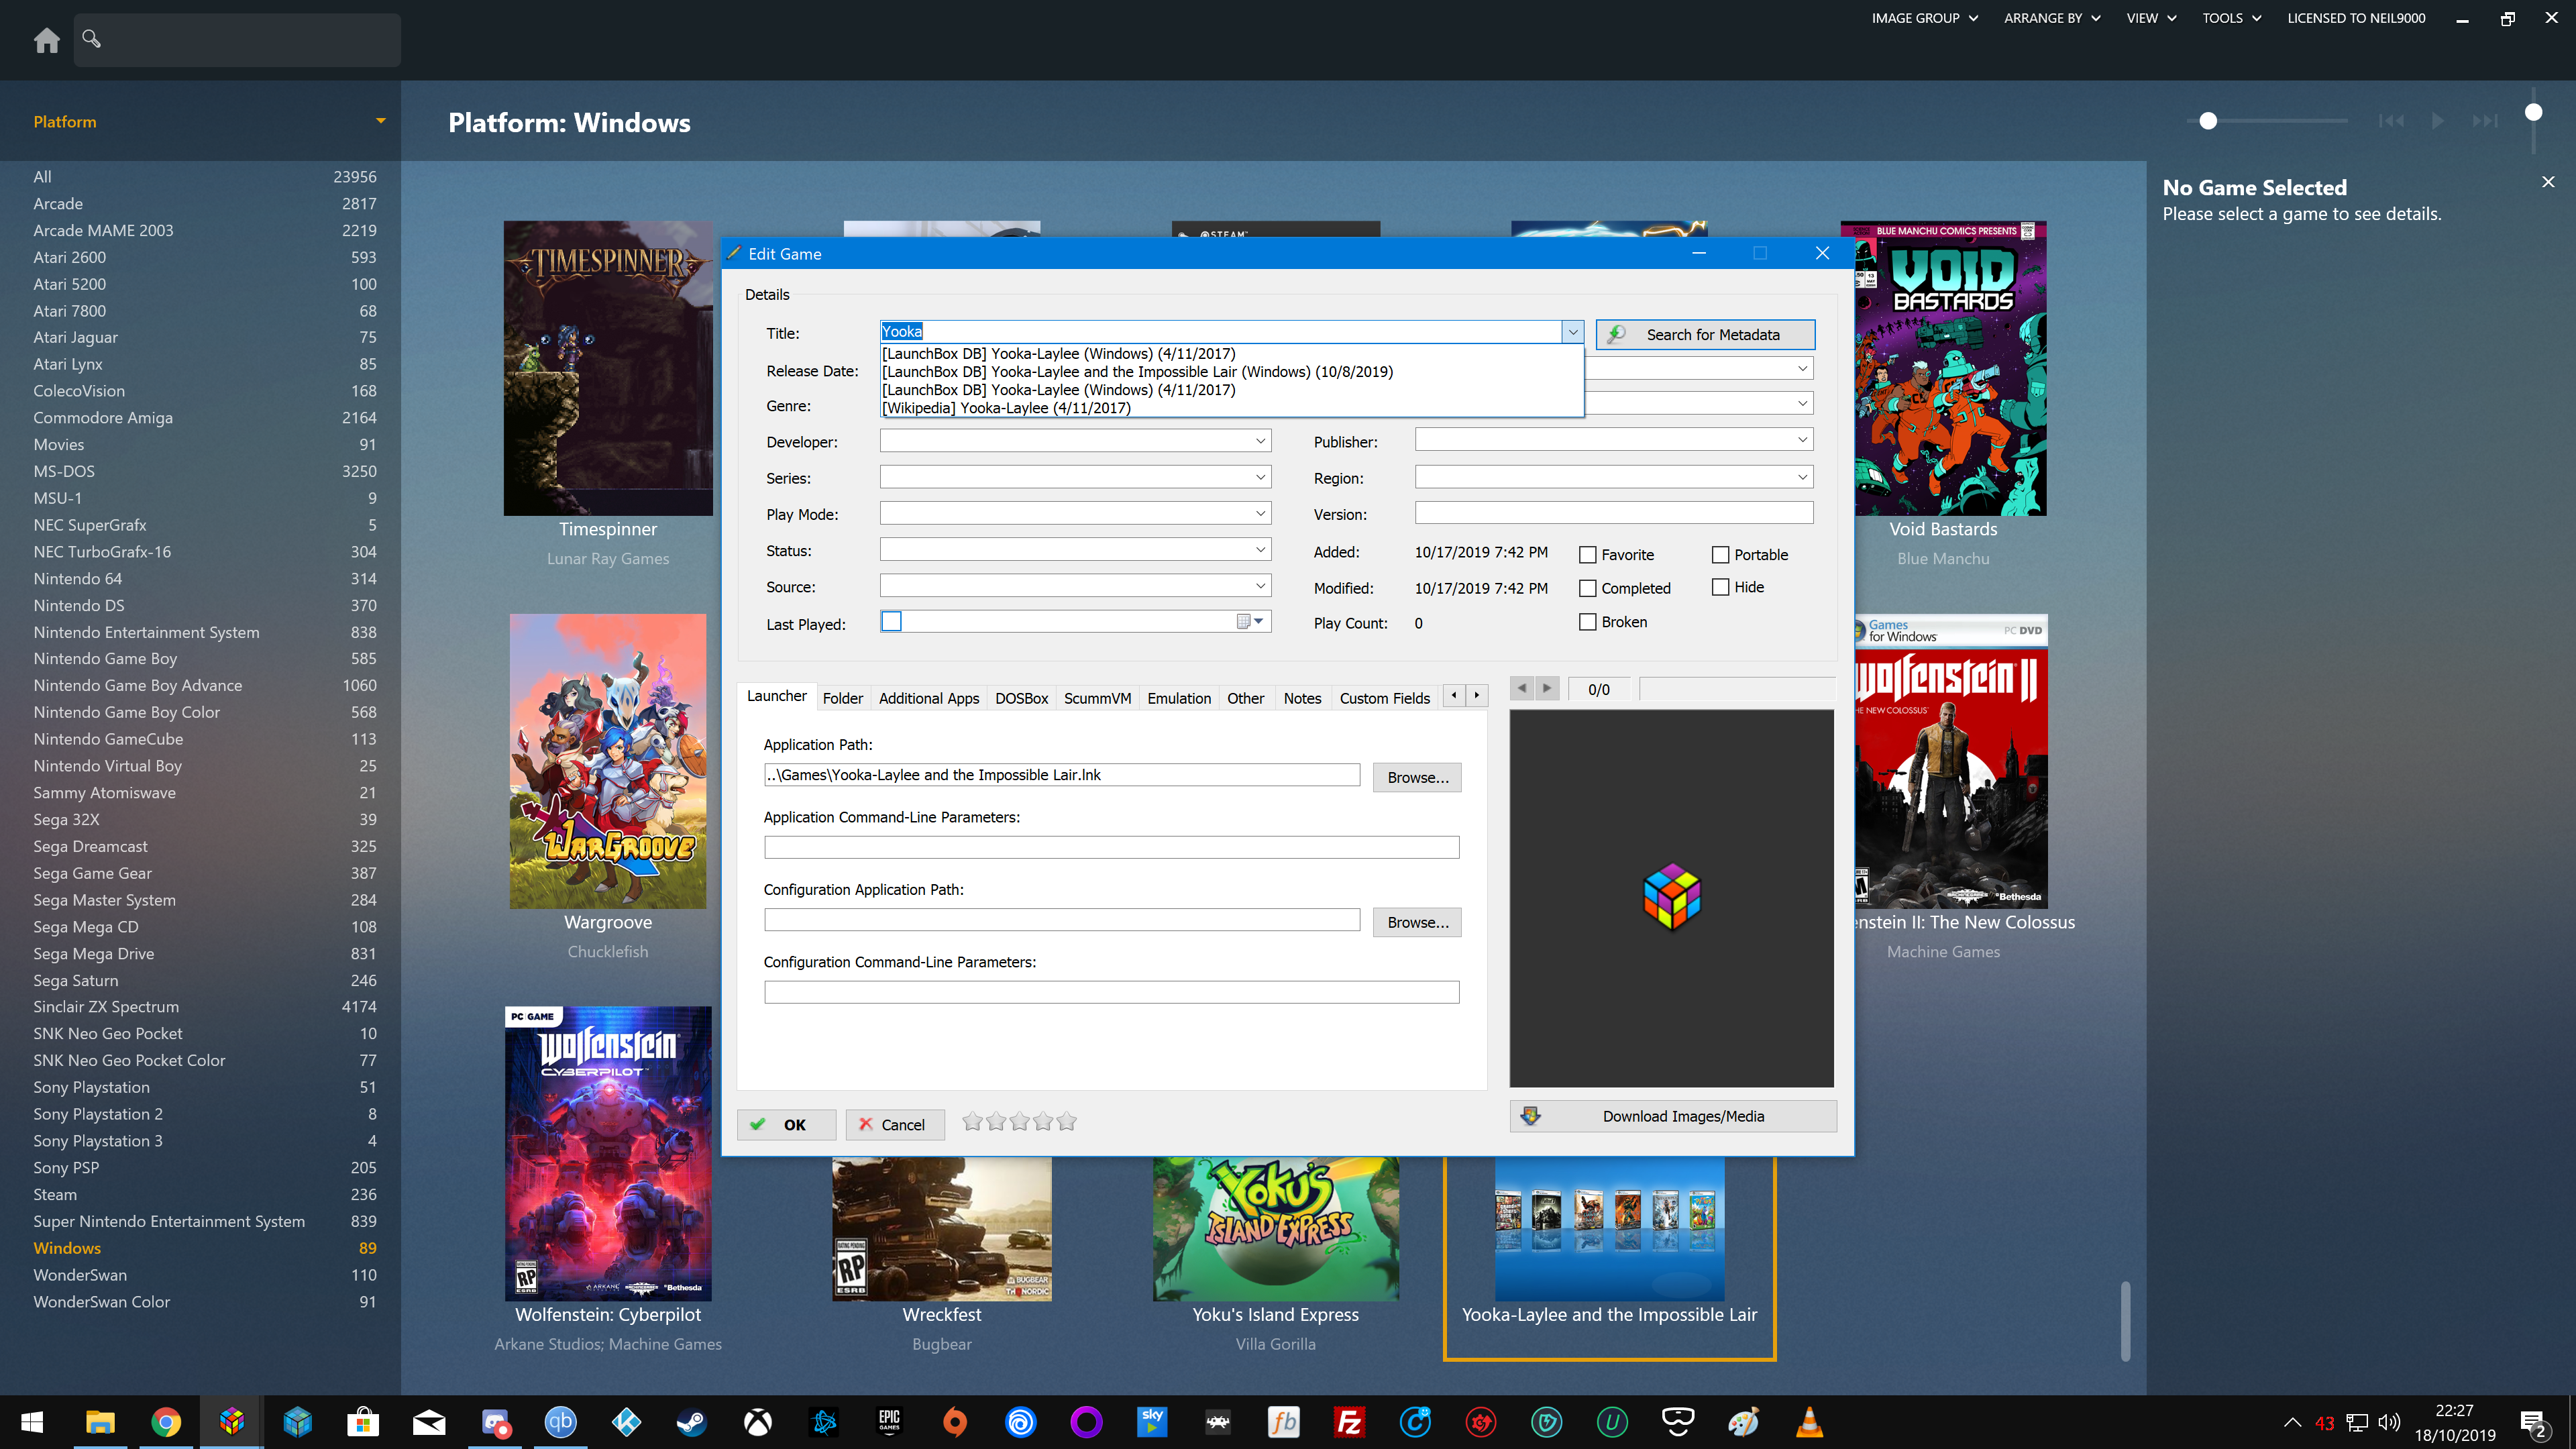Expand the Publisher dropdown

(1802, 440)
